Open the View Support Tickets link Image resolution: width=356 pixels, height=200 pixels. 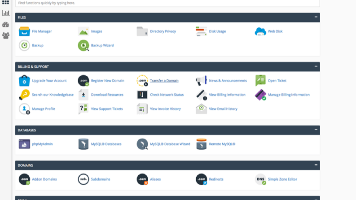pos(107,109)
